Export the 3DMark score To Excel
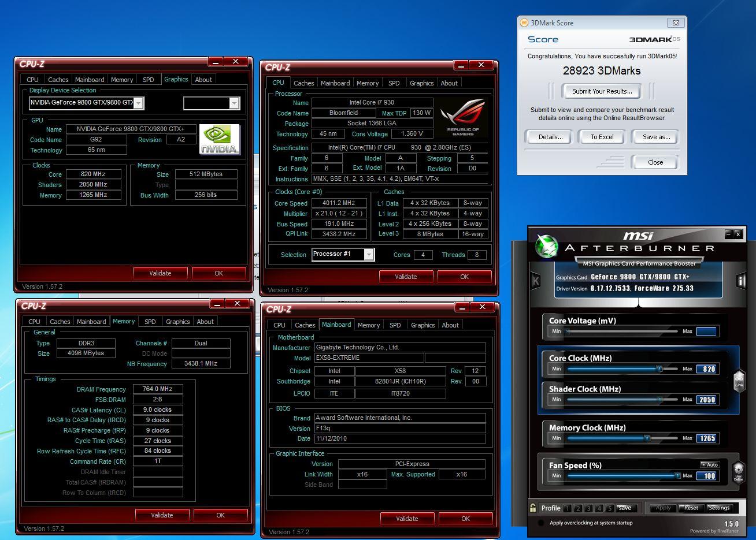 (602, 137)
